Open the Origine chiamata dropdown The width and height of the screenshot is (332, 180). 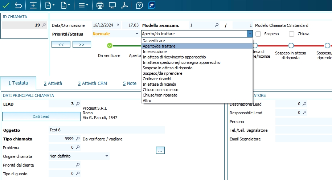point(107,156)
